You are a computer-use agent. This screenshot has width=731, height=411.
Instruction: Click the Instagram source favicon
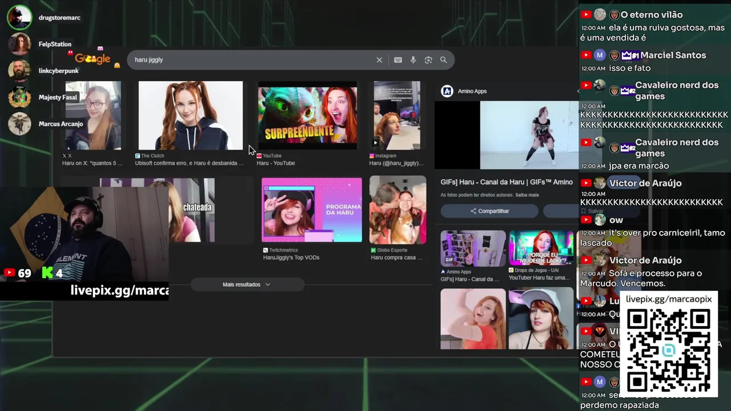pos(372,155)
